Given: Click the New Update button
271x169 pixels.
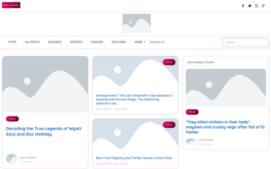Looking at the screenshot, I should tap(11, 5).
